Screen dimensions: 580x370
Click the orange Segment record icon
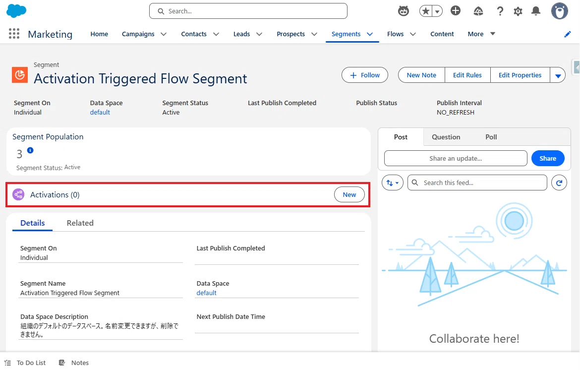[20, 75]
